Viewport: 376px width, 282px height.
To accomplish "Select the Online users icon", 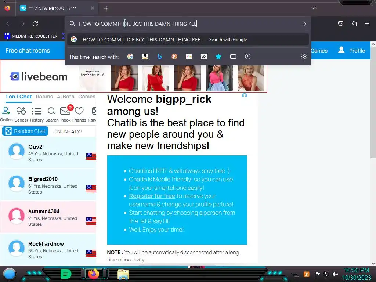I will tap(6, 114).
